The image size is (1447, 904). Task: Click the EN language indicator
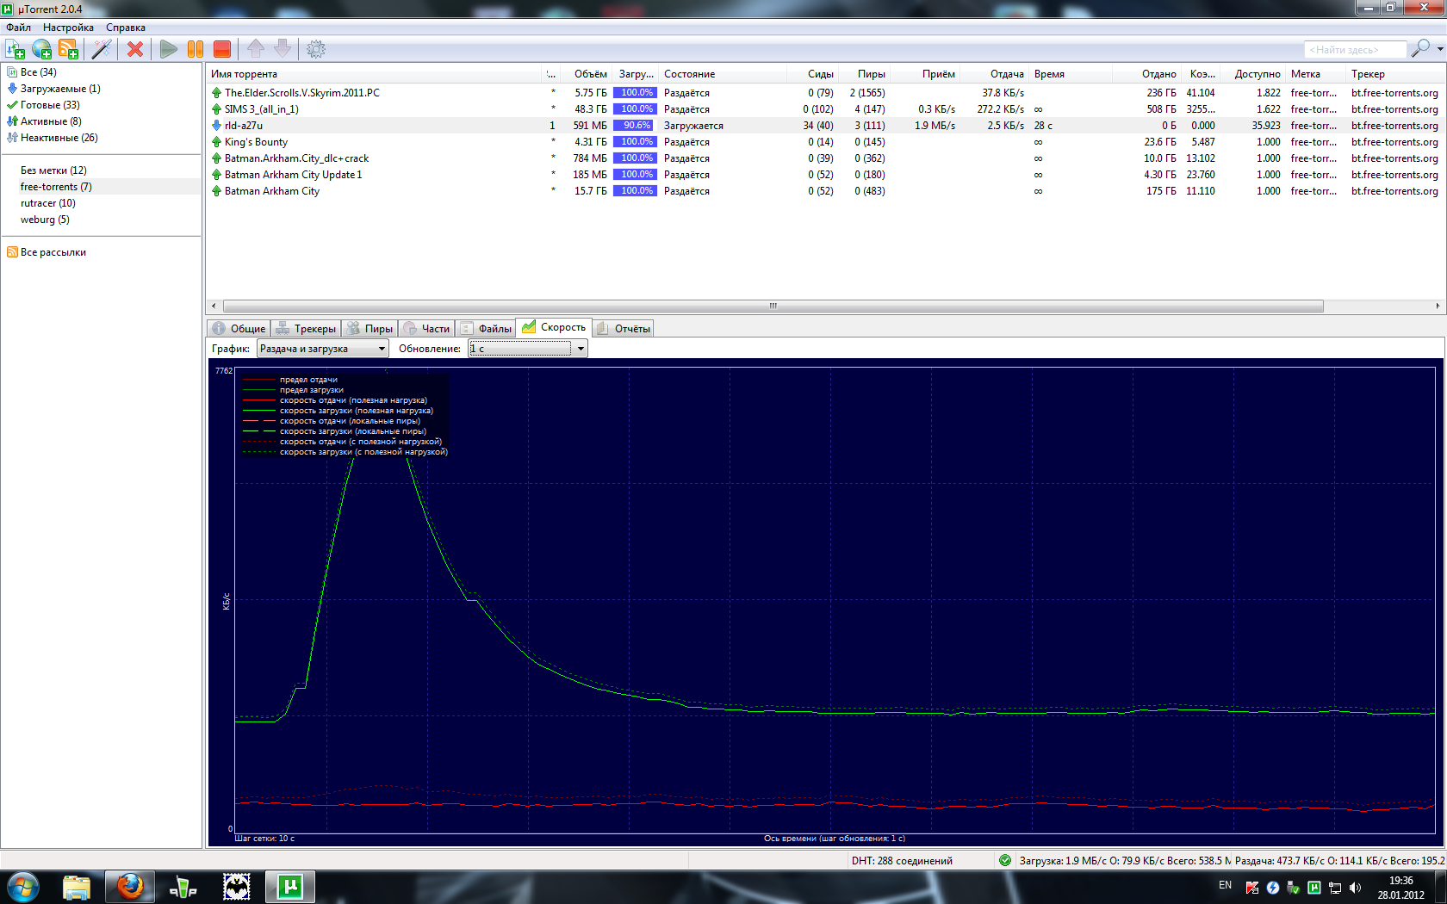coord(1225,885)
